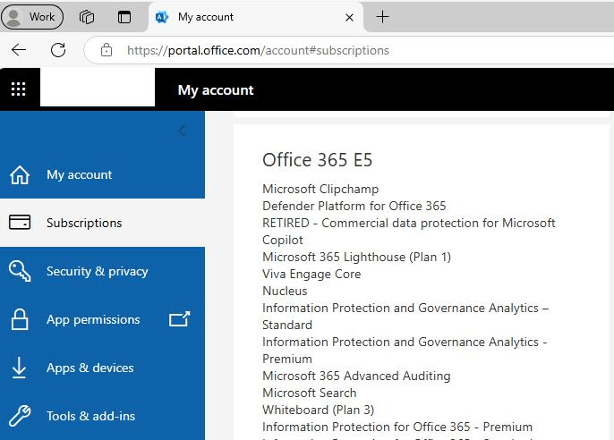This screenshot has height=440, width=614.
Task: Click Whiteboard (Plan 3) entry
Action: tap(318, 410)
